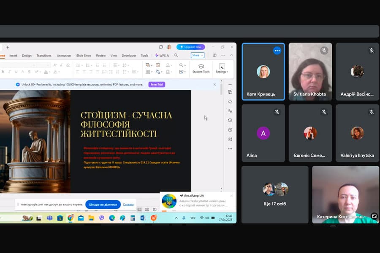
Task: Click the help question-mark sidebar icon
Action: pyautogui.click(x=230, y=130)
